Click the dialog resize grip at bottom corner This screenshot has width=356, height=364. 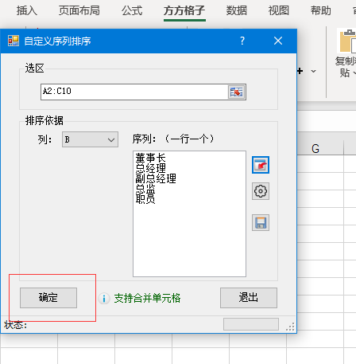click(x=290, y=327)
